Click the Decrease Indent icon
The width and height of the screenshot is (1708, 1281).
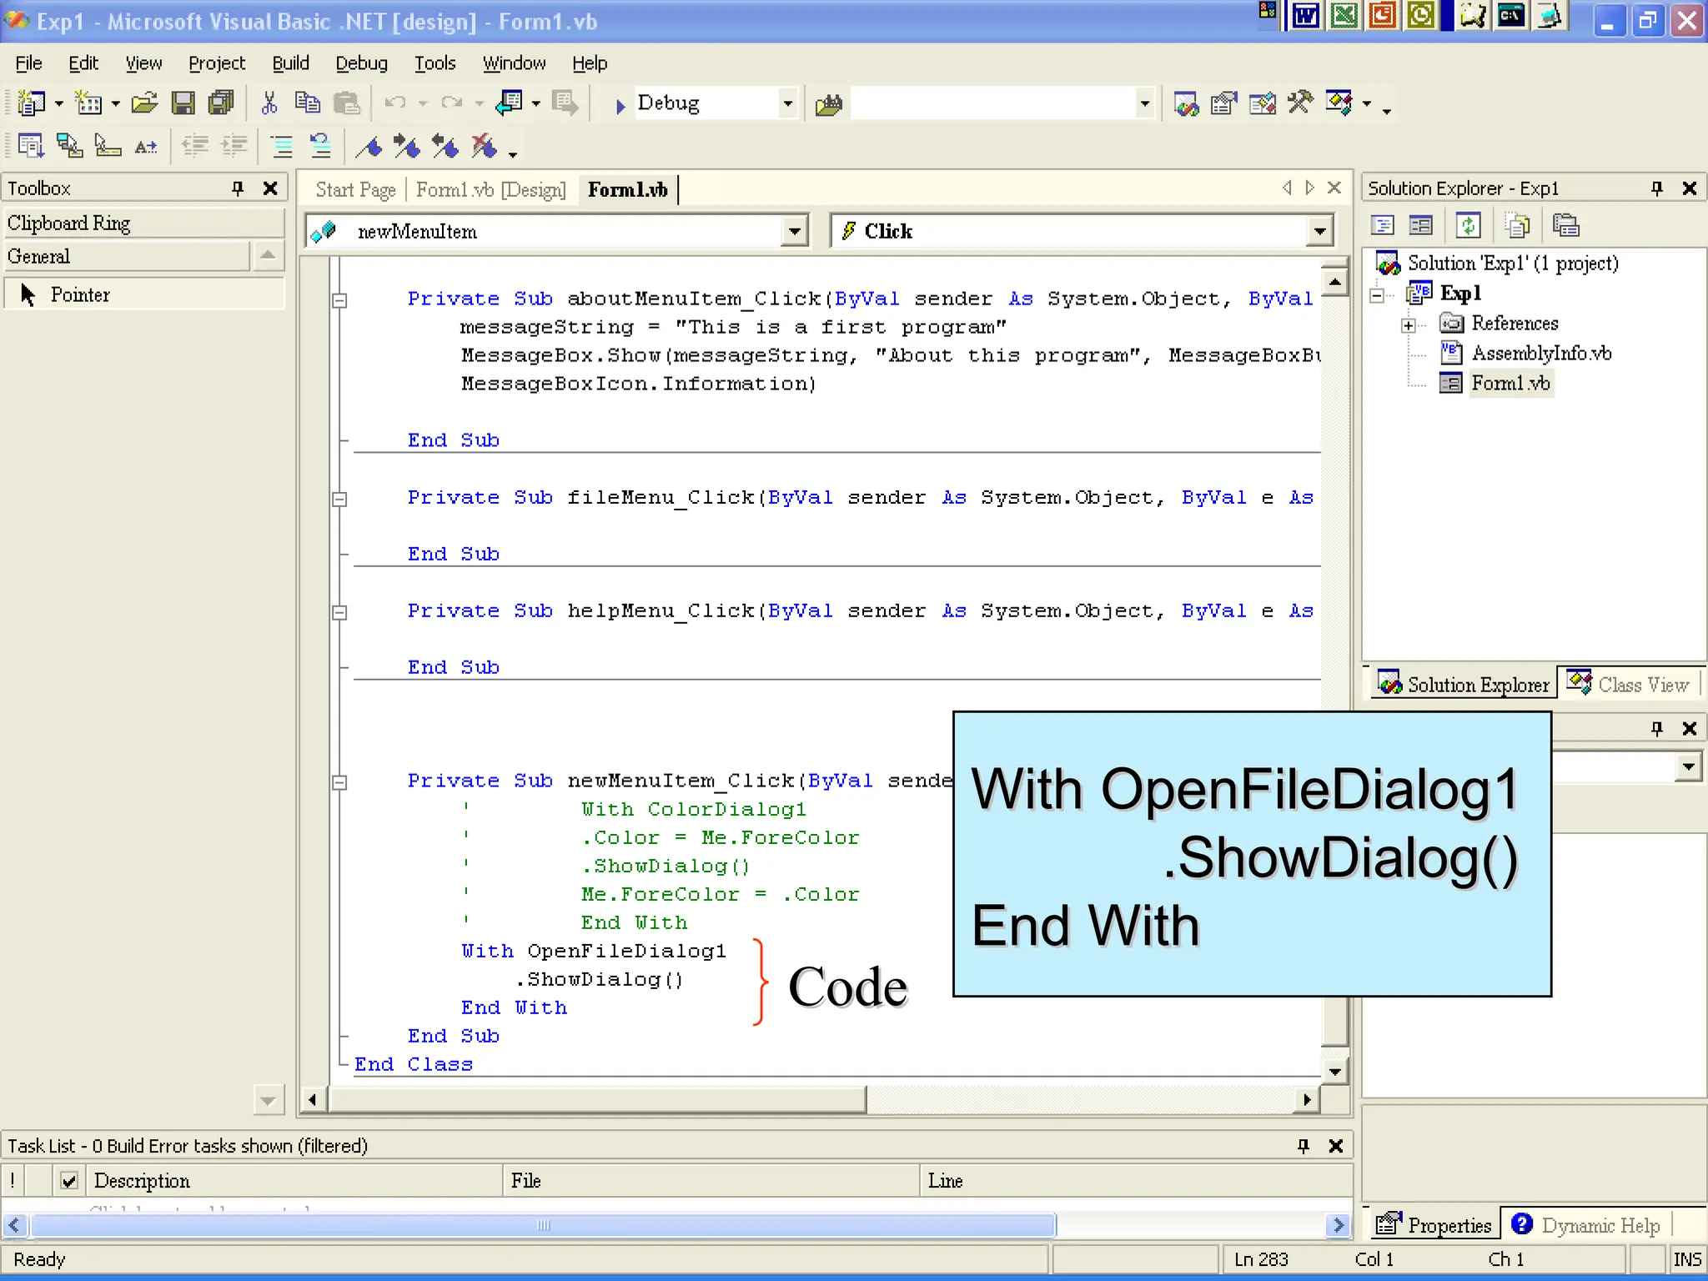[x=195, y=147]
